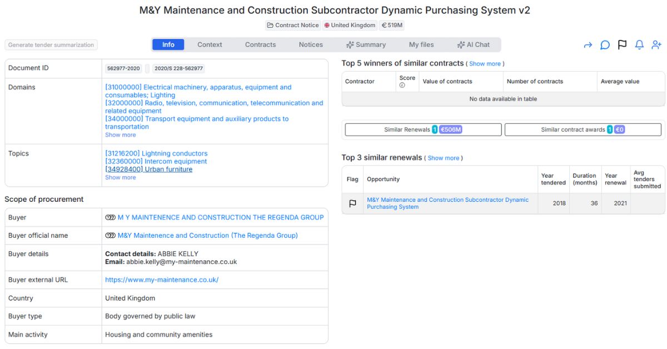Toggle the Similar Renewals filter button

(423, 129)
